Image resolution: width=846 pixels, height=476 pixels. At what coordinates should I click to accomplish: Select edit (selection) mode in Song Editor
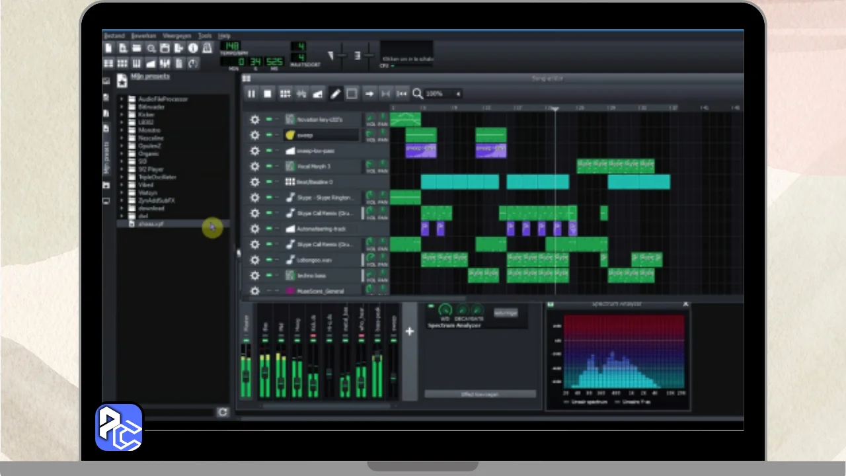[352, 94]
